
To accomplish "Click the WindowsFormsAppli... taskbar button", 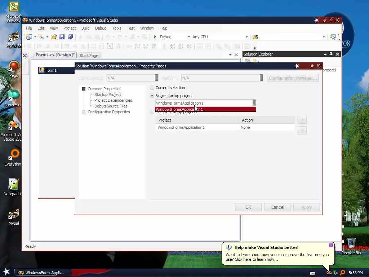I will pyautogui.click(x=43, y=273).
